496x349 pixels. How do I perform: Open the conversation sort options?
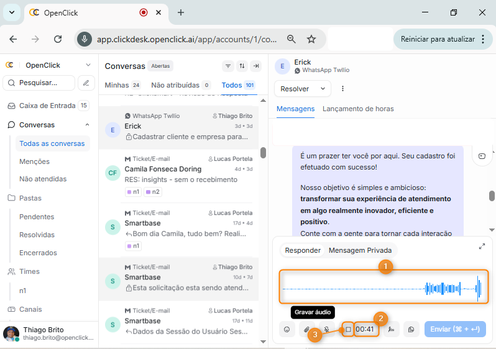point(242,66)
